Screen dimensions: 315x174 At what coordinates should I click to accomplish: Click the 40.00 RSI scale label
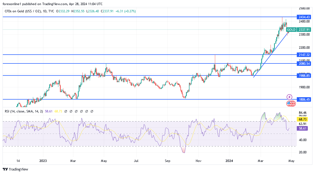(302, 140)
